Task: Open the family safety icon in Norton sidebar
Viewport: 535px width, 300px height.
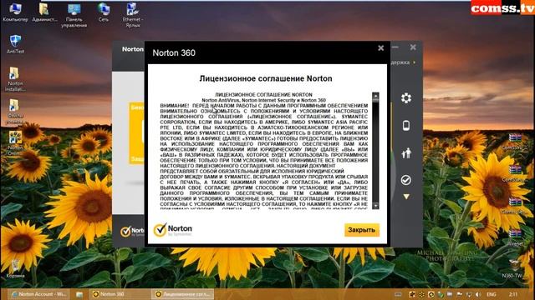Action: [x=406, y=153]
